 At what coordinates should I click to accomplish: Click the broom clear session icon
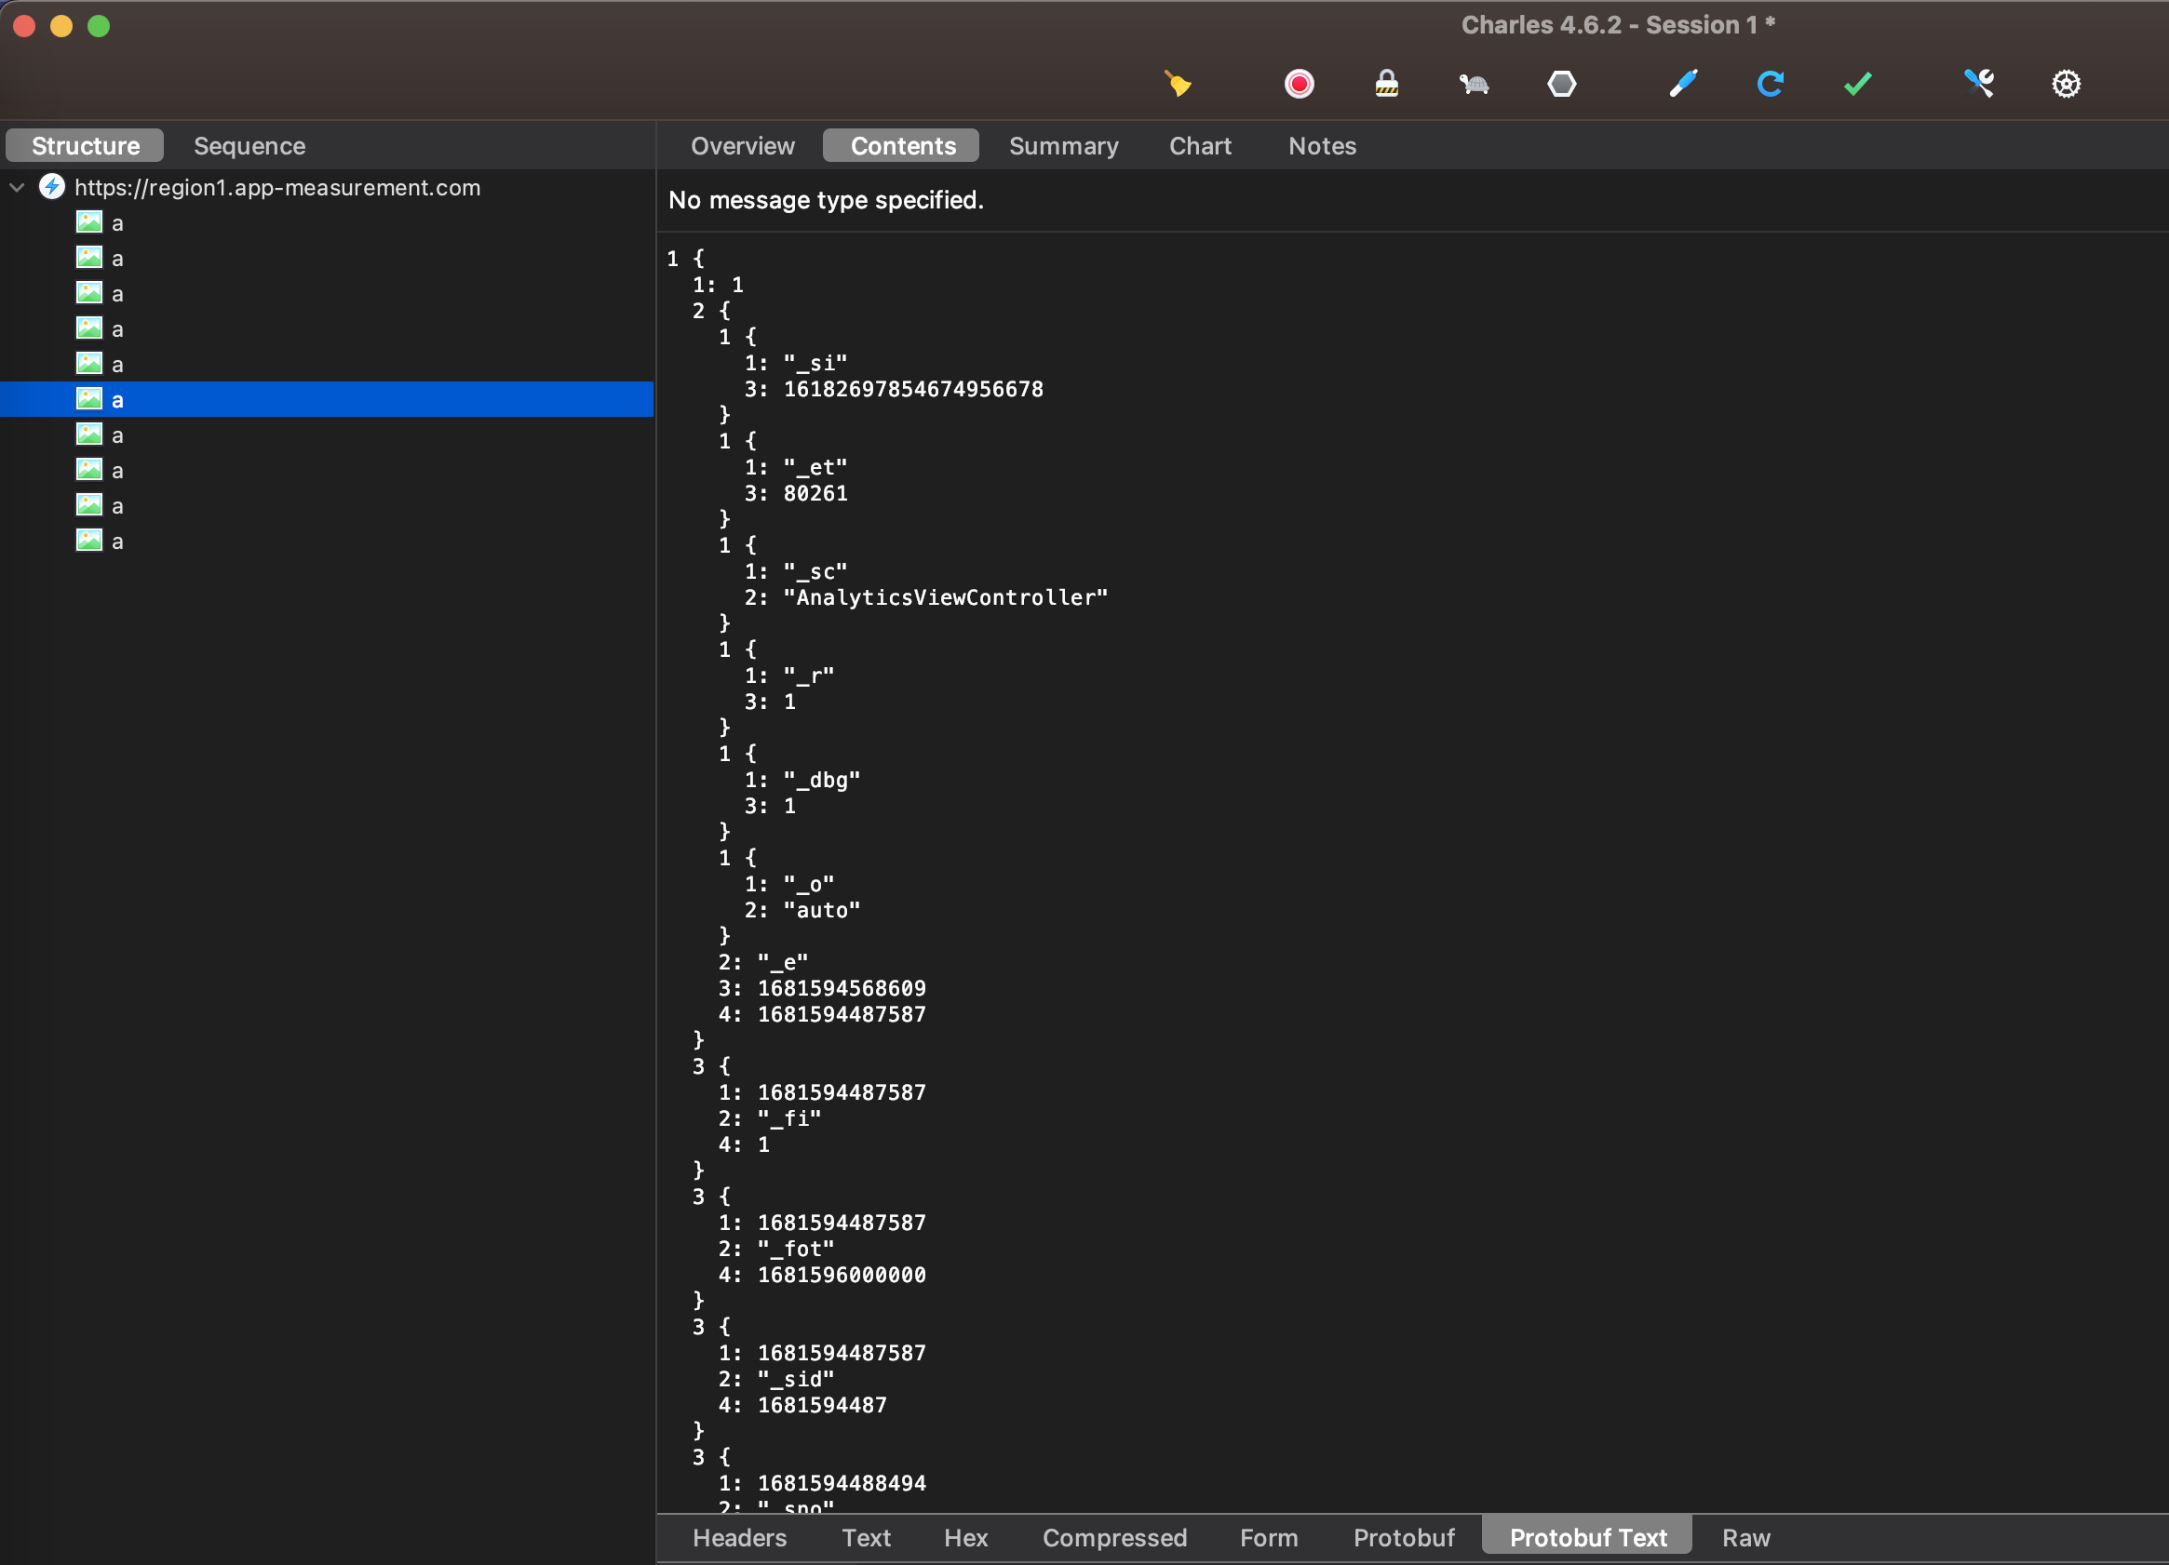[x=1179, y=84]
